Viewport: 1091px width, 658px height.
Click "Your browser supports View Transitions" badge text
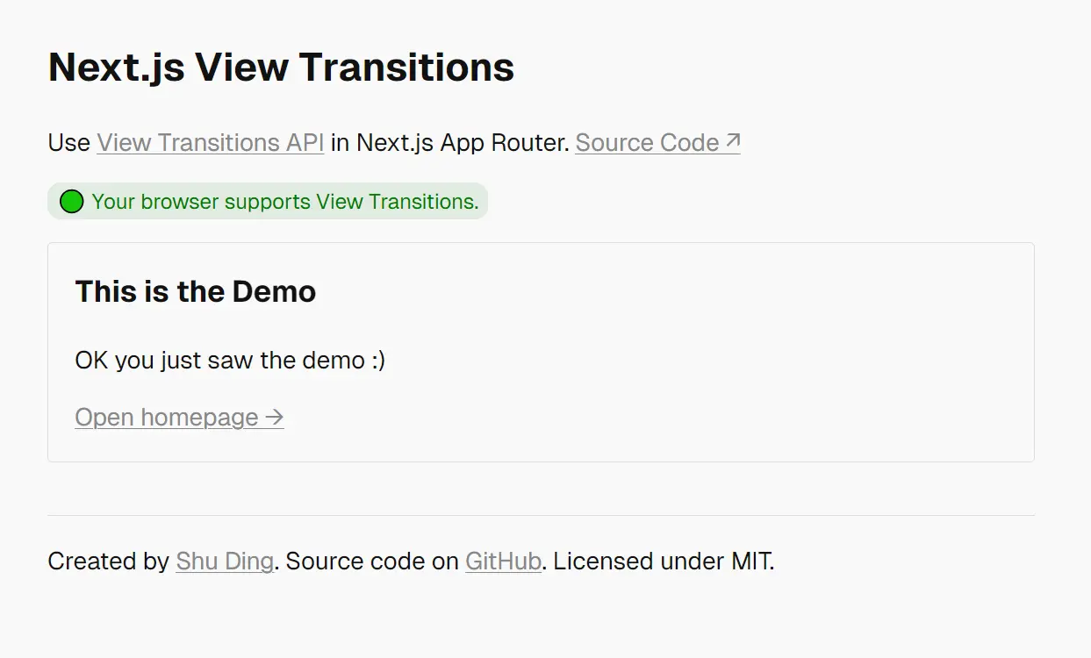284,202
